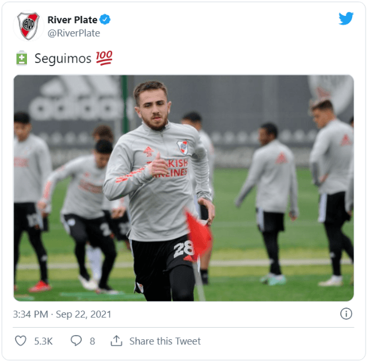Open the training photo of player 28
368x362 pixels.
coord(184,188)
